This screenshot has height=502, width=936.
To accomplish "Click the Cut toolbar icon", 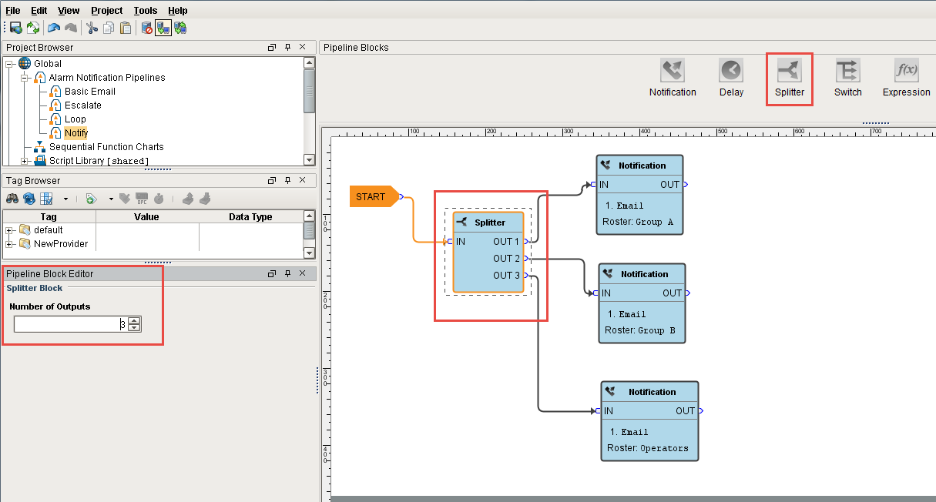I will [91, 28].
